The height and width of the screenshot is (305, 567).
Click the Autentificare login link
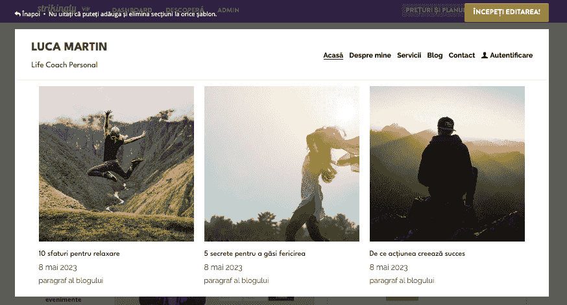pyautogui.click(x=507, y=55)
